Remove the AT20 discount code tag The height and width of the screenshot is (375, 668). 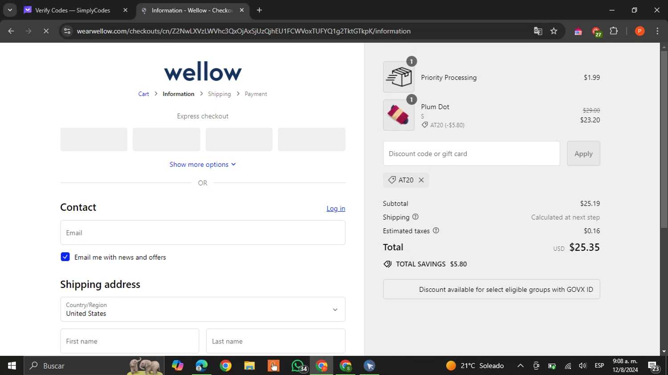[x=421, y=180]
